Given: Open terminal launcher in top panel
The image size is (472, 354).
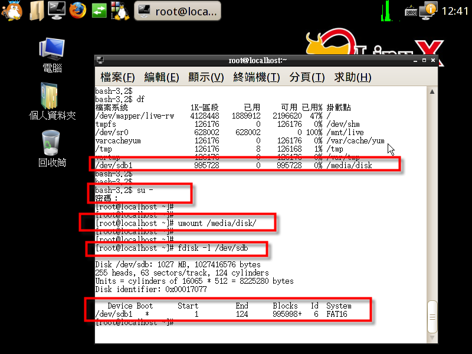Looking at the screenshot, I should point(56,10).
